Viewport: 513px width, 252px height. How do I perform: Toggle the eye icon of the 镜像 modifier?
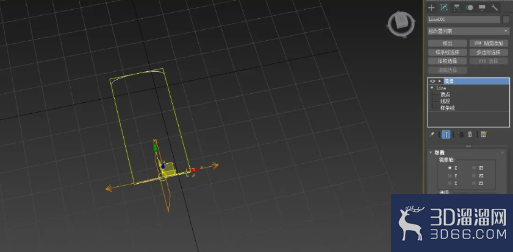432,81
